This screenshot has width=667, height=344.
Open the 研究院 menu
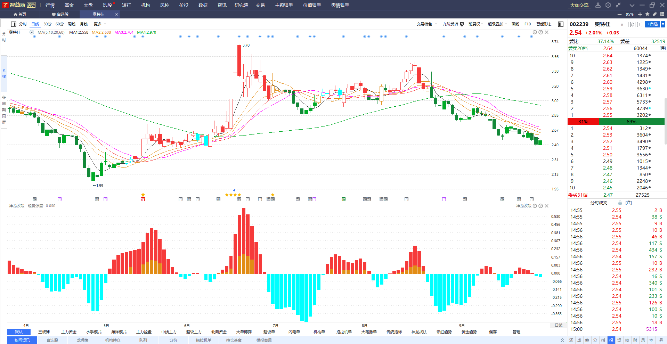tap(241, 5)
